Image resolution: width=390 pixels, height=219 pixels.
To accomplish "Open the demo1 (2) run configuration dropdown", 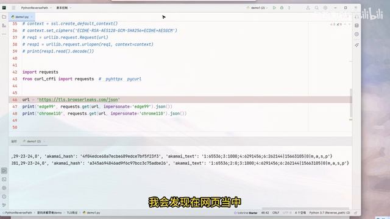I will 257,8.
